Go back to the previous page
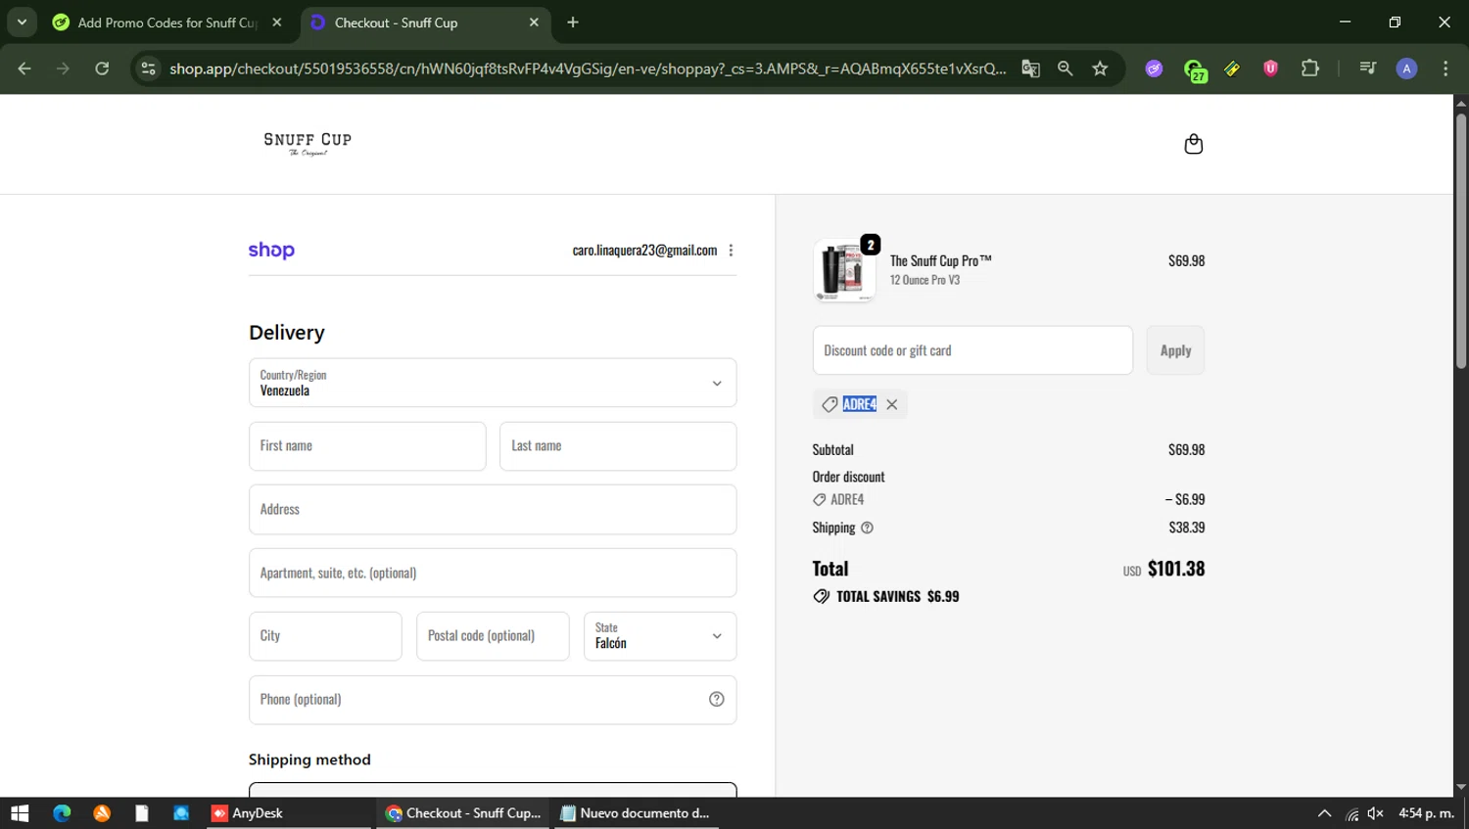The image size is (1469, 829). tap(24, 69)
